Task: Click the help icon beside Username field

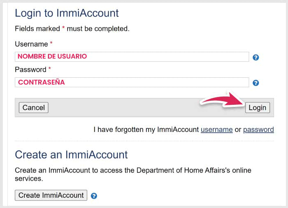Action: 255,58
